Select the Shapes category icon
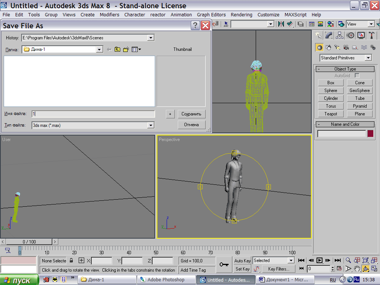This screenshot has height=285, width=380. click(328, 47)
